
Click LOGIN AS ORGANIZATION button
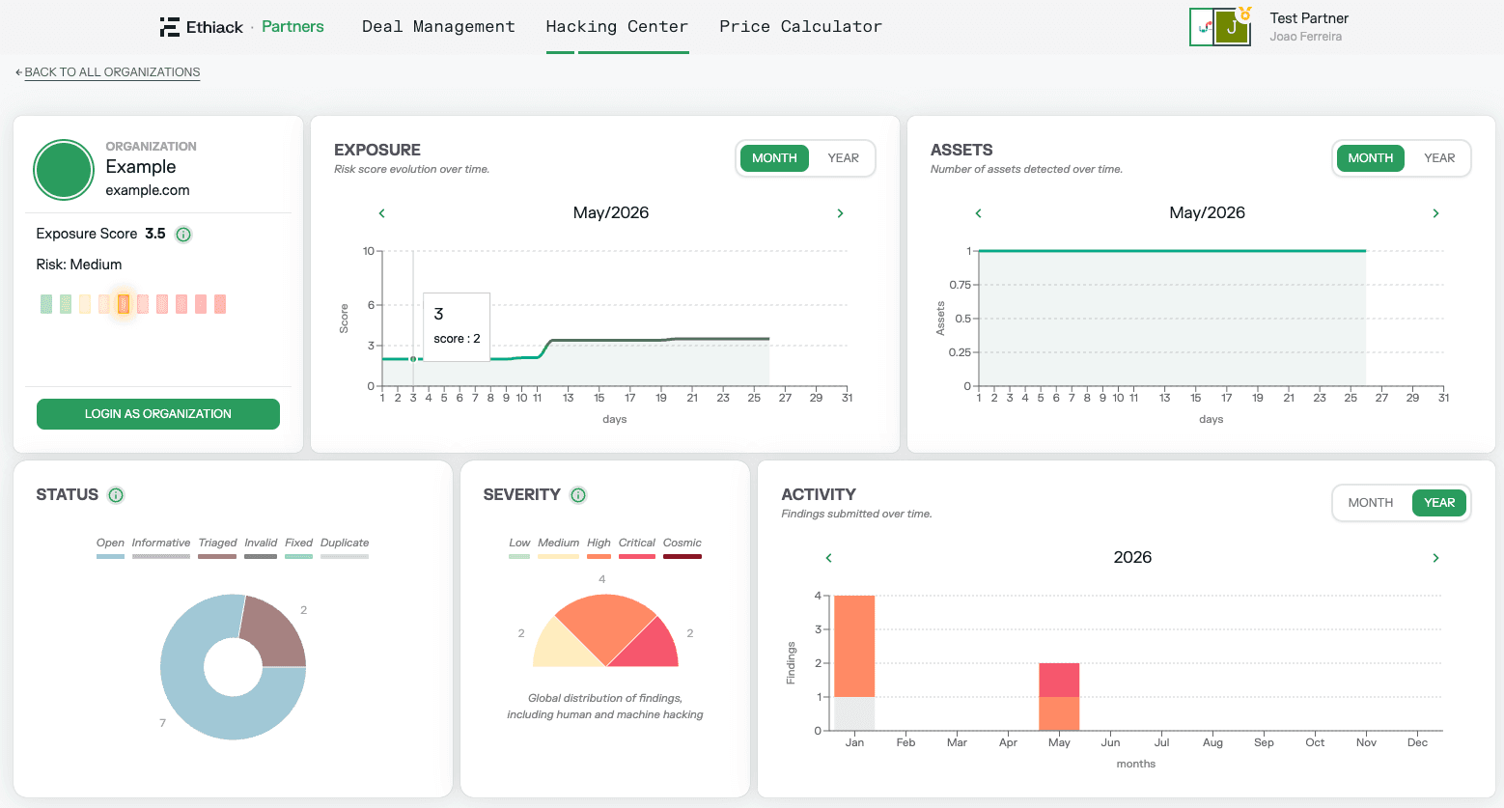coord(158,414)
